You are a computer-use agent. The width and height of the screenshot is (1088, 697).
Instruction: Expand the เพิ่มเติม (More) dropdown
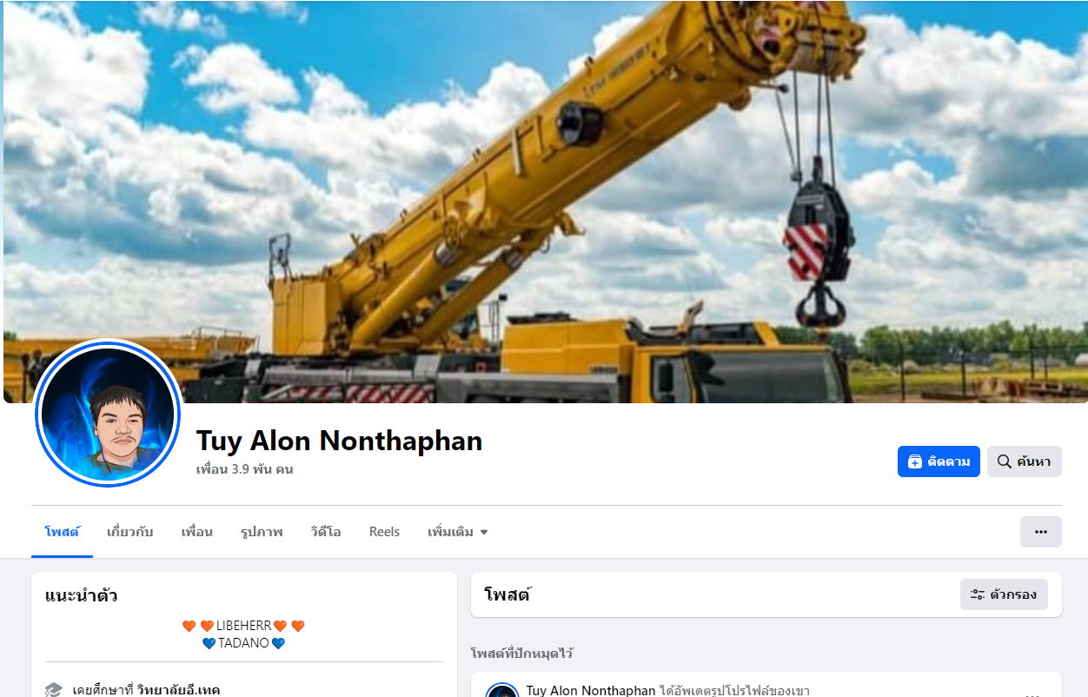click(458, 532)
